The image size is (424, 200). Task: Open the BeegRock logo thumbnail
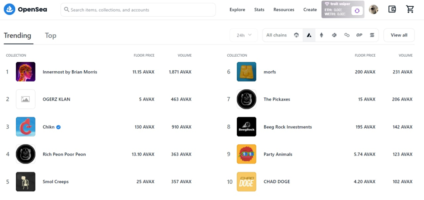(246, 127)
